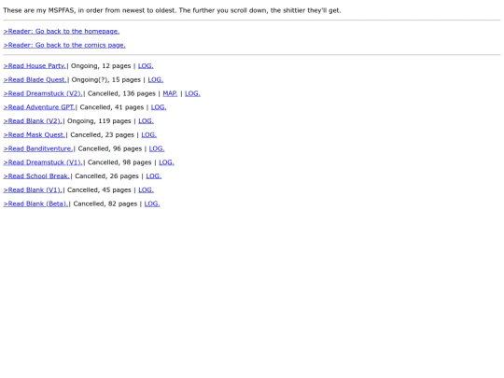The image size is (504, 378).
Task: Open MAP for Dreamstuck (V2)
Action: [170, 93]
